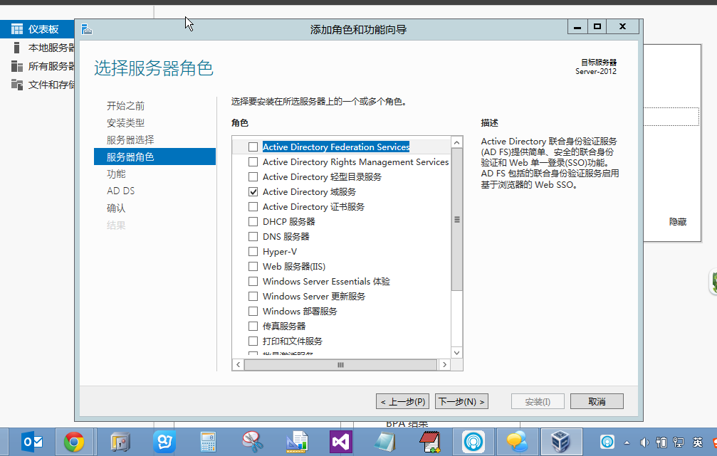Open the 仪表板 dashboard in Server Manager
The width and height of the screenshot is (717, 456).
(37, 29)
